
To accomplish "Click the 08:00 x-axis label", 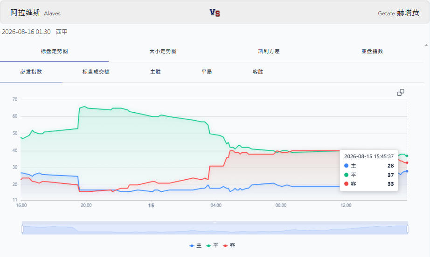I will click(x=281, y=205).
